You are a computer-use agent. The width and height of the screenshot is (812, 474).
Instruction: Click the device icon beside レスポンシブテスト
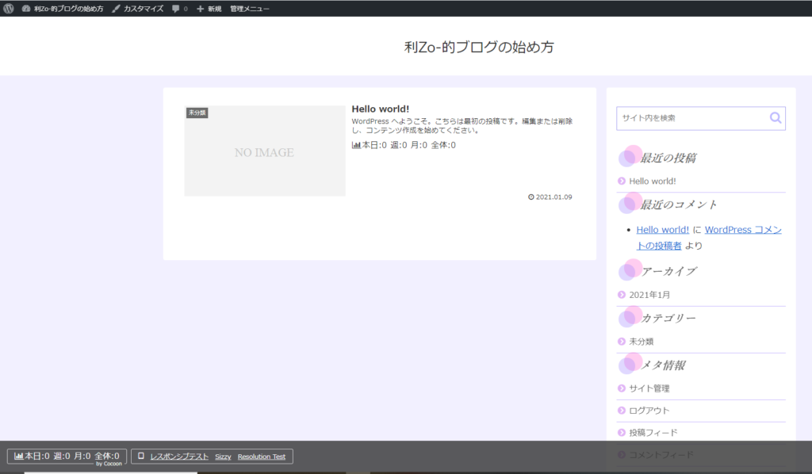(141, 457)
